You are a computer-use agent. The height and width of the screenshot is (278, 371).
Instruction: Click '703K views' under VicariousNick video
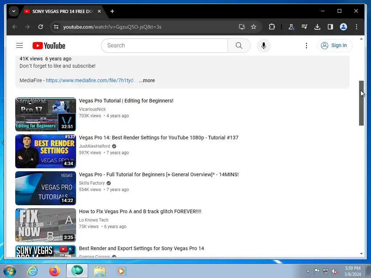pos(90,116)
